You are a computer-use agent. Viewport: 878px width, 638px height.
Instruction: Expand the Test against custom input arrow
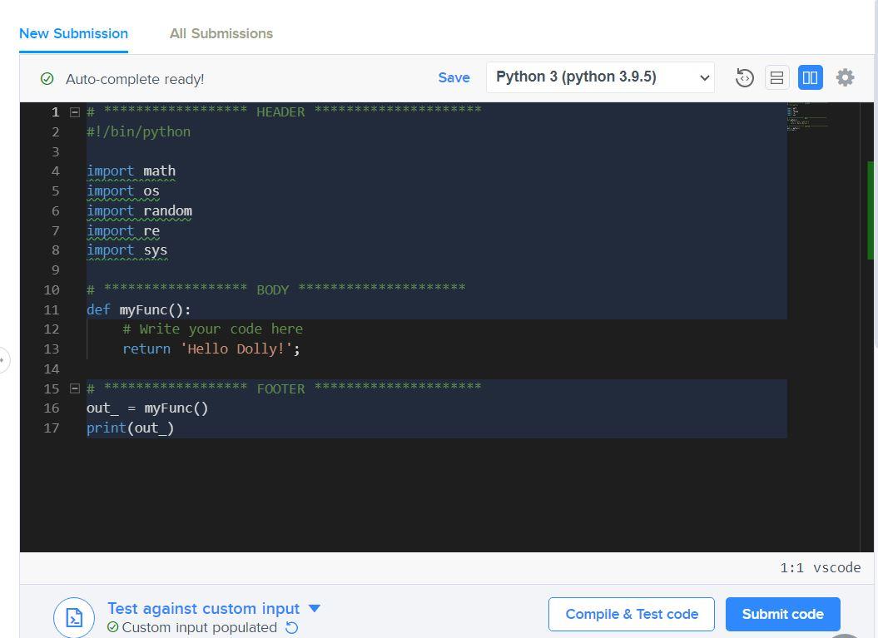tap(314, 608)
